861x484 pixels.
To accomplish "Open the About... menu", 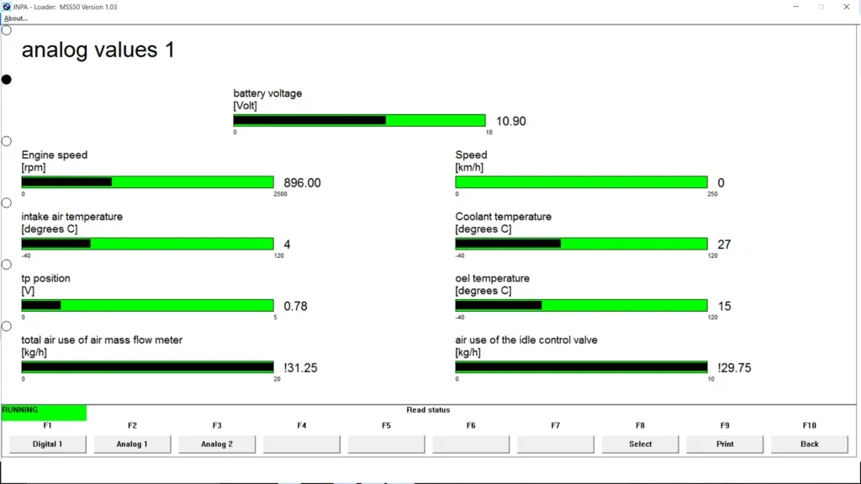I will pos(15,18).
